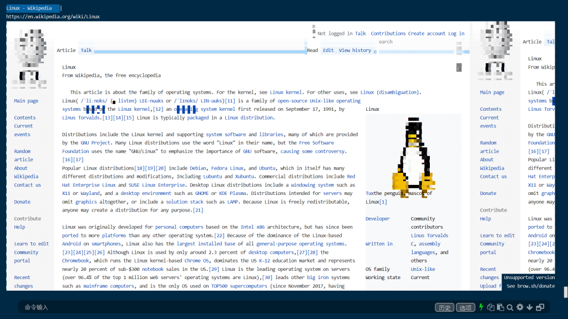568x319 pixels.
Task: Click the GNU Project link
Action: pos(95,143)
